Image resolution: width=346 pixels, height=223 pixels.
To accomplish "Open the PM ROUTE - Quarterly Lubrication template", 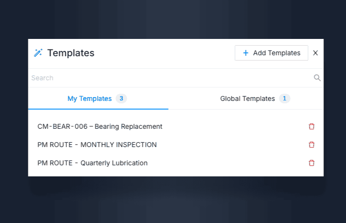I will pyautogui.click(x=92, y=163).
